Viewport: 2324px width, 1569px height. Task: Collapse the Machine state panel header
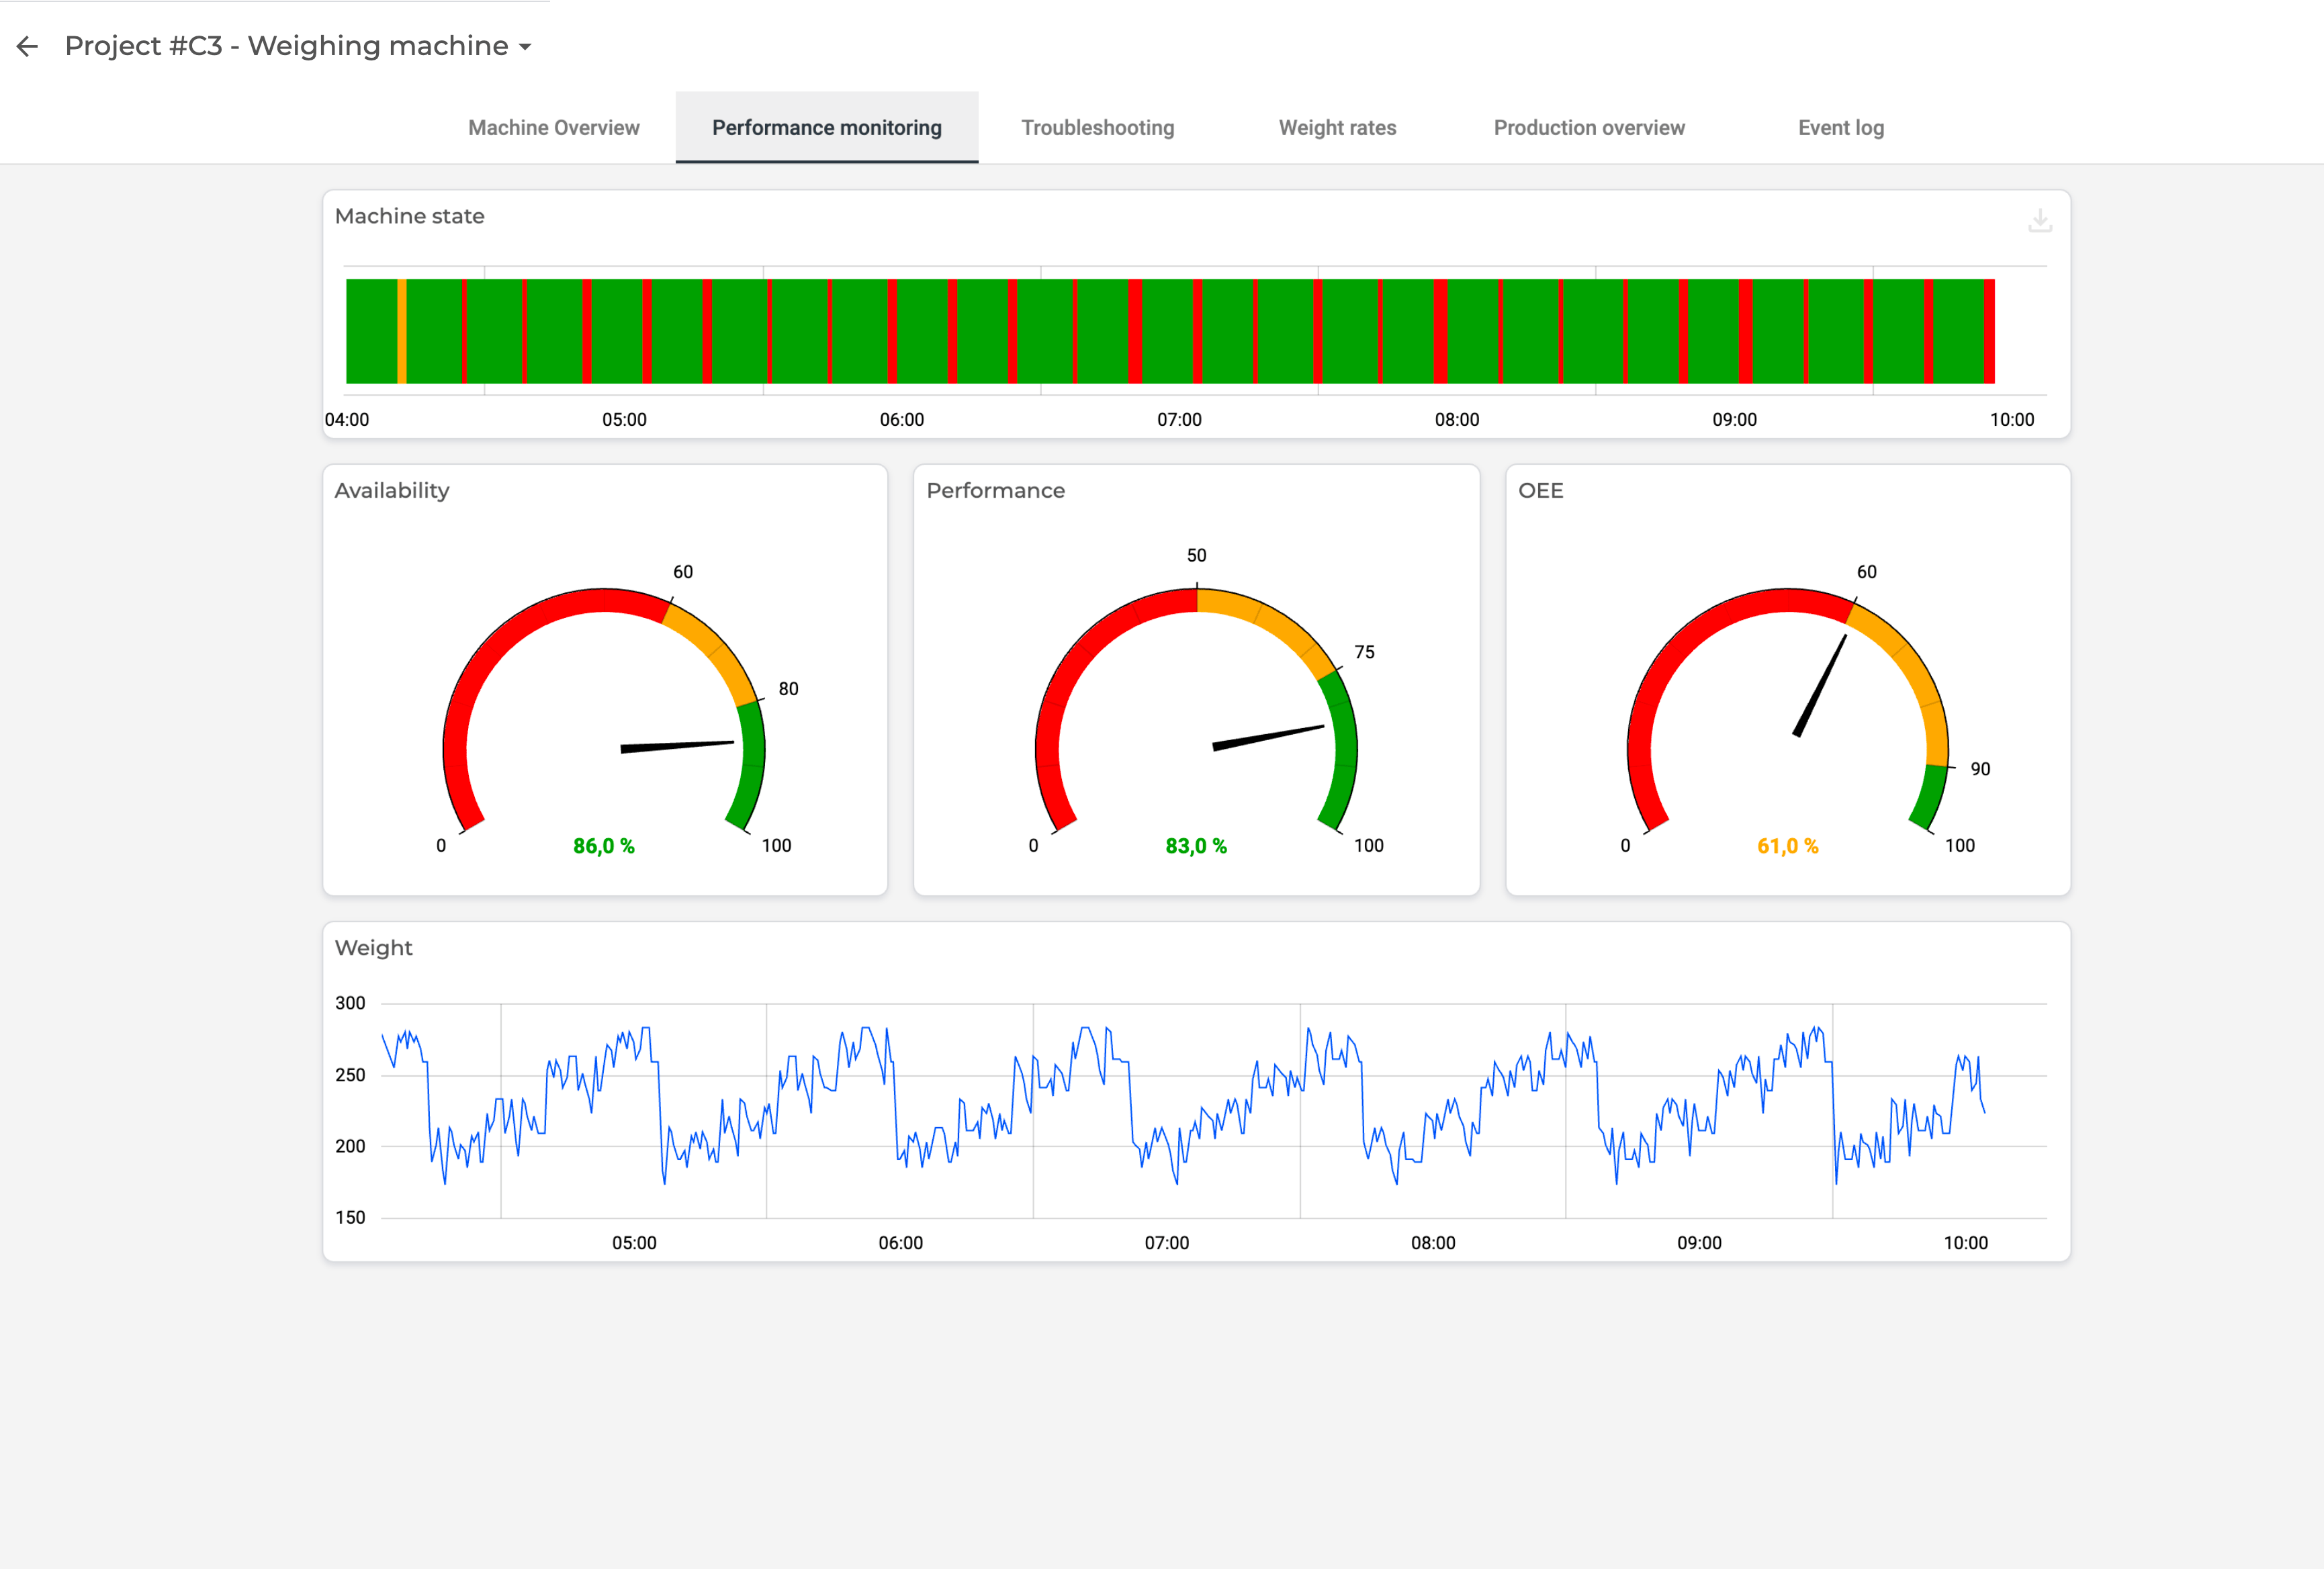tap(410, 216)
